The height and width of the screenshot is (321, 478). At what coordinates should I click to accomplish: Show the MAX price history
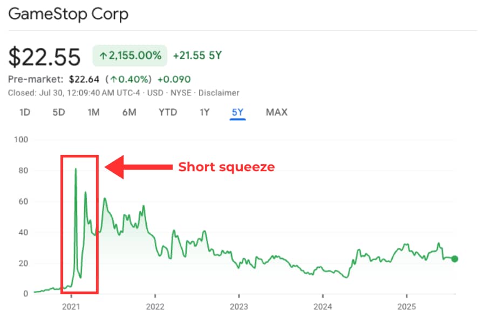pyautogui.click(x=276, y=113)
